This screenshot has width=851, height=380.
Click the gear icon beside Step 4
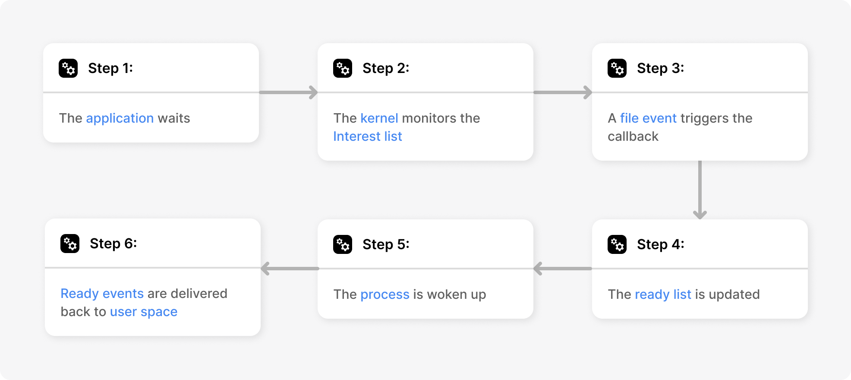click(x=617, y=244)
